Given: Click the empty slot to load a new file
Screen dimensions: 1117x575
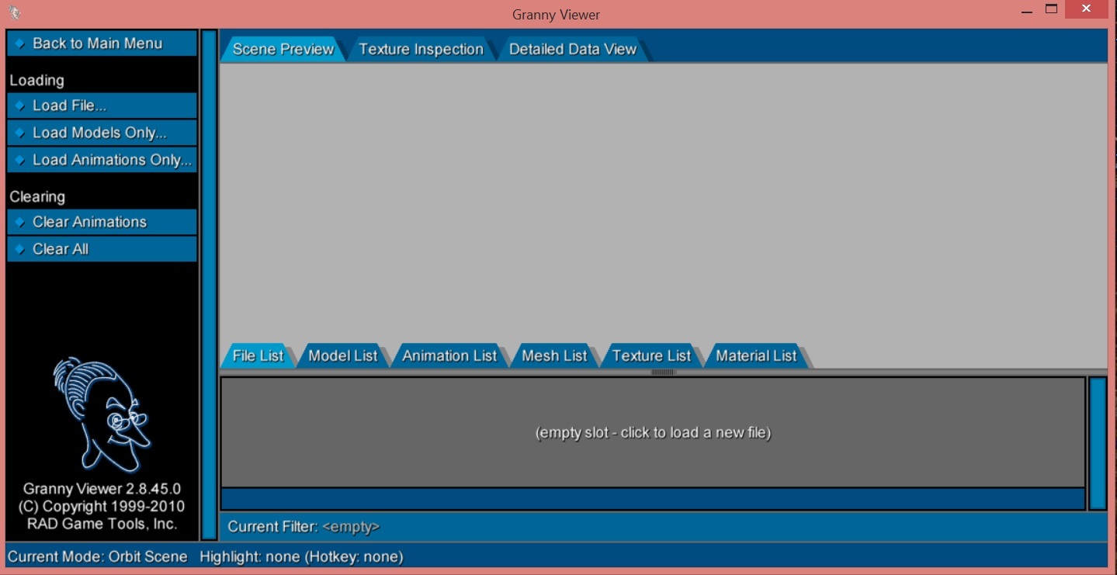Looking at the screenshot, I should [x=653, y=432].
